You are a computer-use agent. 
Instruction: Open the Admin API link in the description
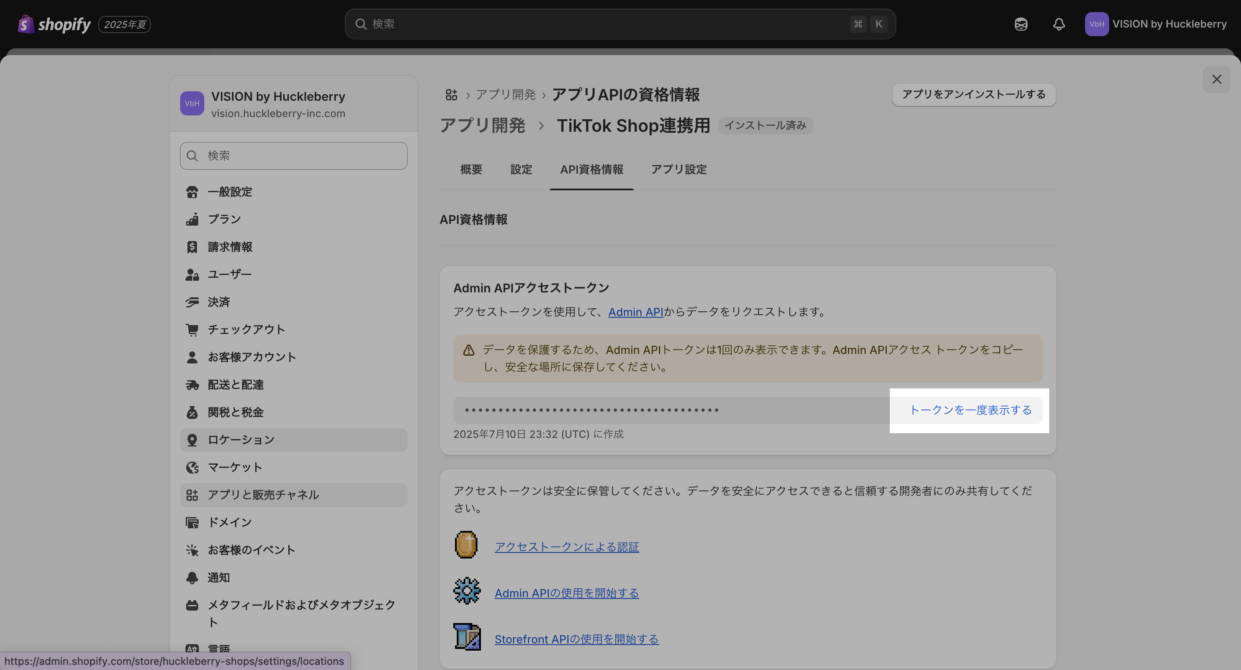point(636,312)
